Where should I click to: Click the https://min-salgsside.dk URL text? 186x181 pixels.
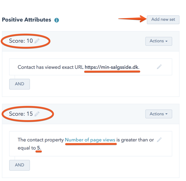click(x=112, y=67)
